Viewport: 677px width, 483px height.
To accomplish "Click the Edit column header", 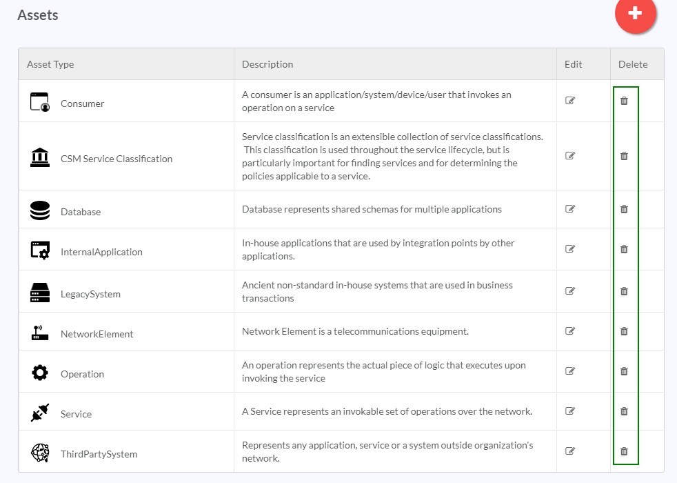I will tap(573, 64).
